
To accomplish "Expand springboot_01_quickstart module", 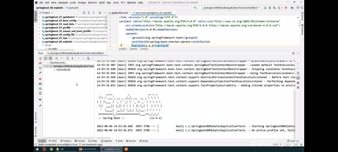I will [x=40, y=17].
